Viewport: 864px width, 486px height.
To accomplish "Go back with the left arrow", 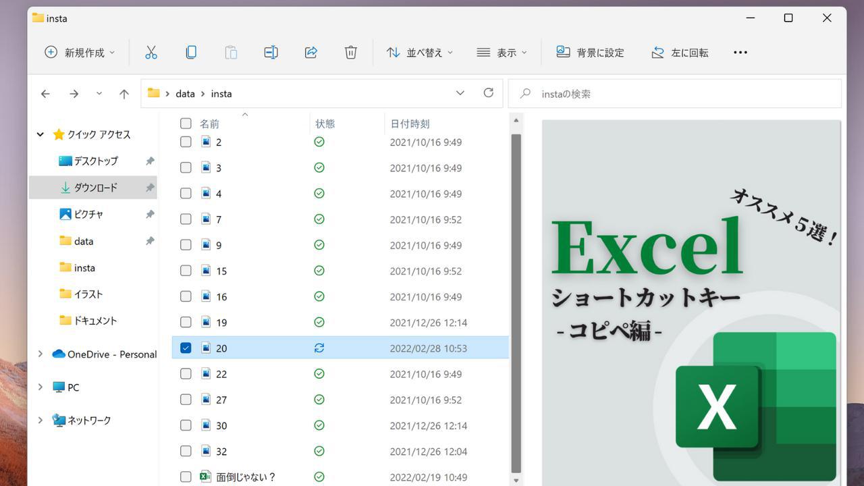I will pyautogui.click(x=45, y=94).
